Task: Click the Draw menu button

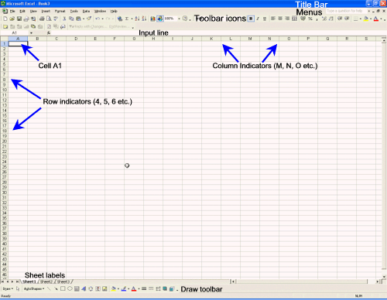Action: 8,288
